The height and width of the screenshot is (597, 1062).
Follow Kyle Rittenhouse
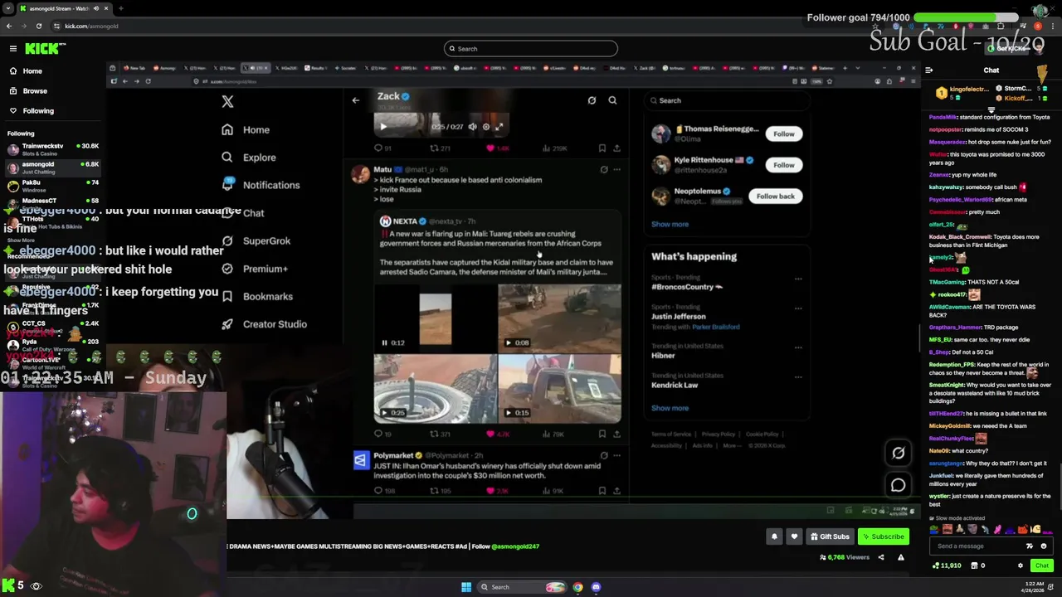(784, 165)
